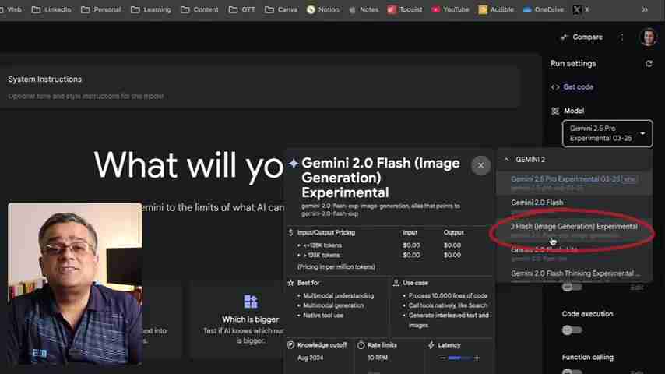Click the Latency indicator bar
This screenshot has height=374, width=665.
pyautogui.click(x=459, y=358)
